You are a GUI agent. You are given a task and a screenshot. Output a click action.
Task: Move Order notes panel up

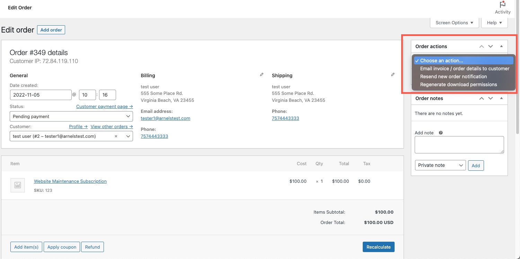(481, 98)
